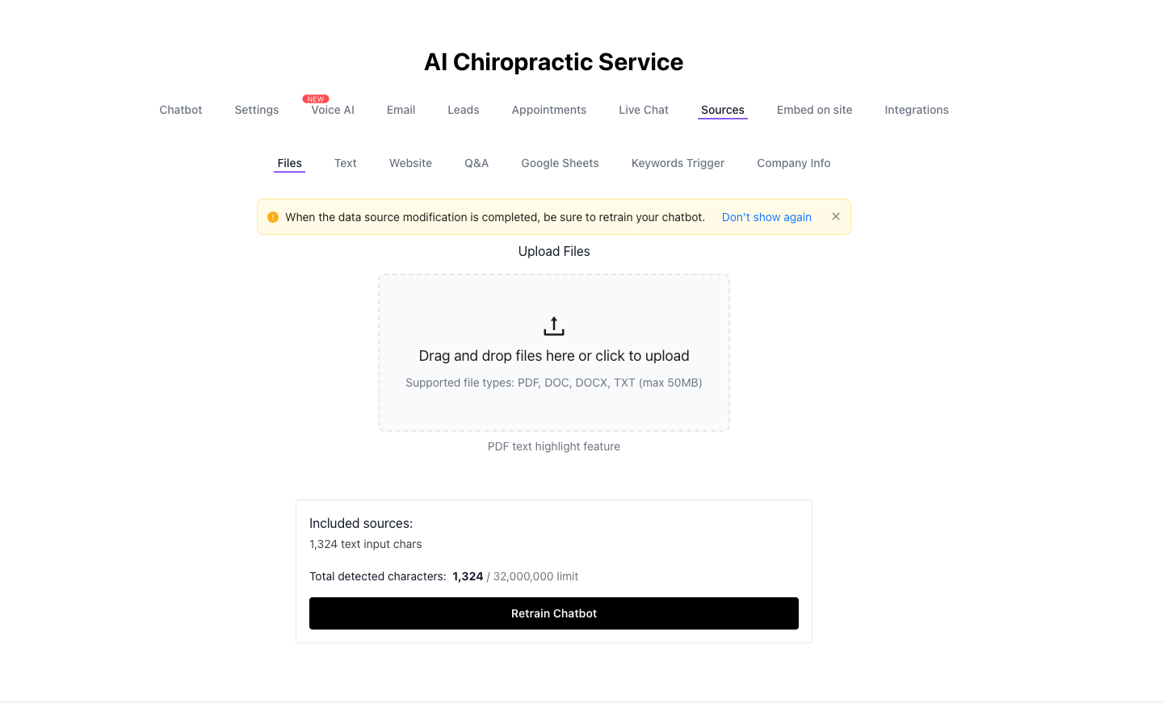Click the upload arrow icon

click(x=553, y=325)
